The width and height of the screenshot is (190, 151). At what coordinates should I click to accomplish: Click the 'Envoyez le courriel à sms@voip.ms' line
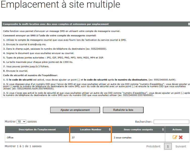[x=25, y=44]
